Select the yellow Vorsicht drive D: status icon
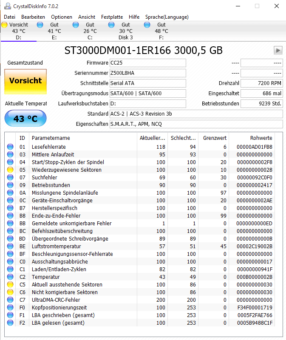Viewport: 286px width, 340px height. tap(5, 25)
